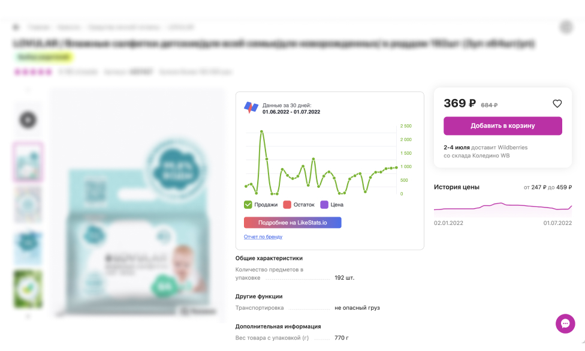This screenshot has height=351, width=585.
Task: Select the green leaf product thumbnail
Action: click(x=28, y=289)
